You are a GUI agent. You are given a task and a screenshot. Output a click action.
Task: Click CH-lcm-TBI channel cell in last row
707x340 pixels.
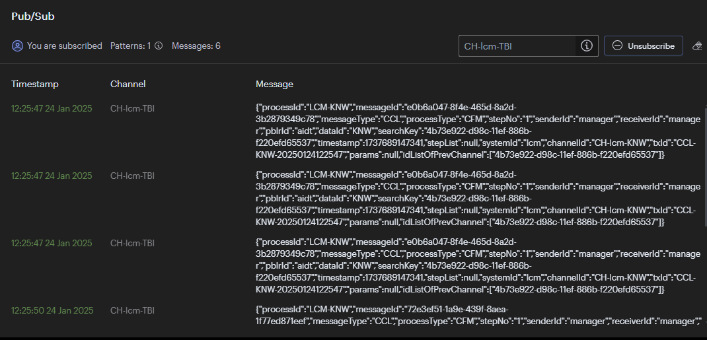(x=133, y=311)
